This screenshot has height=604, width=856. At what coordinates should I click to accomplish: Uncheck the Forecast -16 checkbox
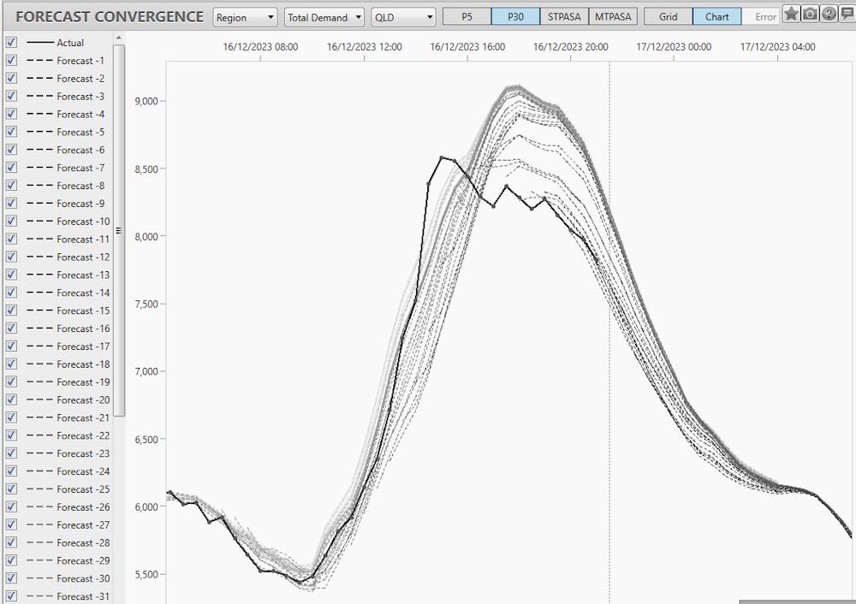tap(12, 328)
